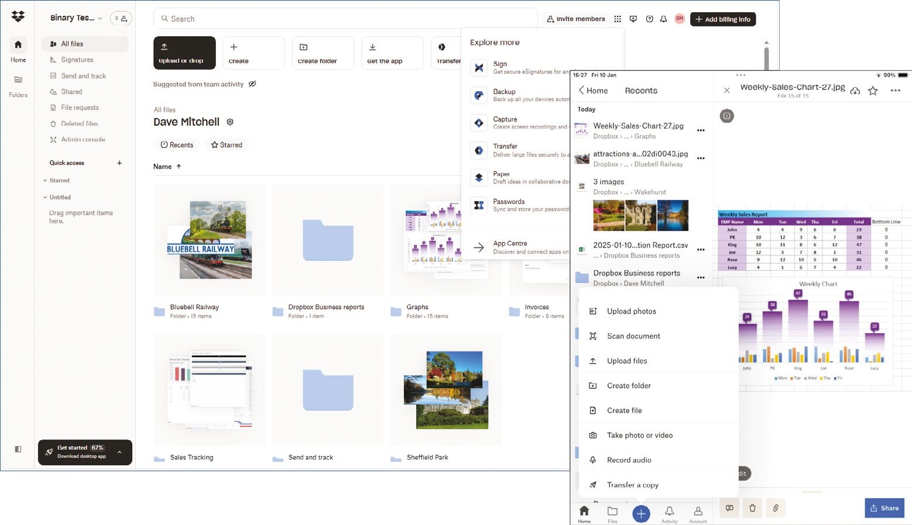Add a Quick access item with plus

pyautogui.click(x=119, y=163)
